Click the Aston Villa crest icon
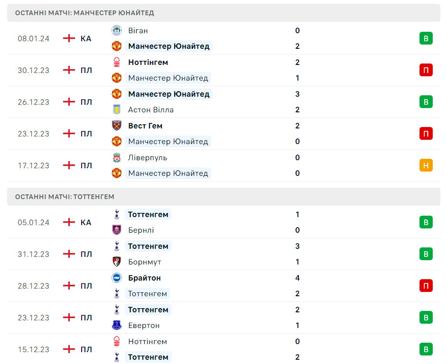The height and width of the screenshot is (364, 447). 116,109
